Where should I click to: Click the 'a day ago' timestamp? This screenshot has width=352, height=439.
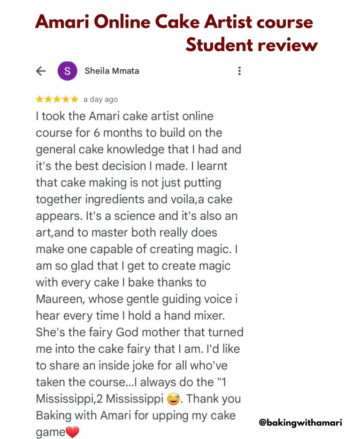coord(100,99)
